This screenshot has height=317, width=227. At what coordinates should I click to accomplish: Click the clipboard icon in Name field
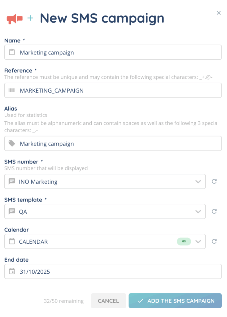pyautogui.click(x=12, y=52)
